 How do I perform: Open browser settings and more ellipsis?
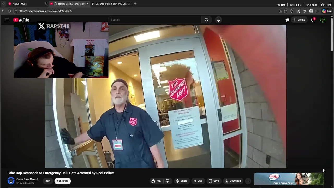(317, 11)
